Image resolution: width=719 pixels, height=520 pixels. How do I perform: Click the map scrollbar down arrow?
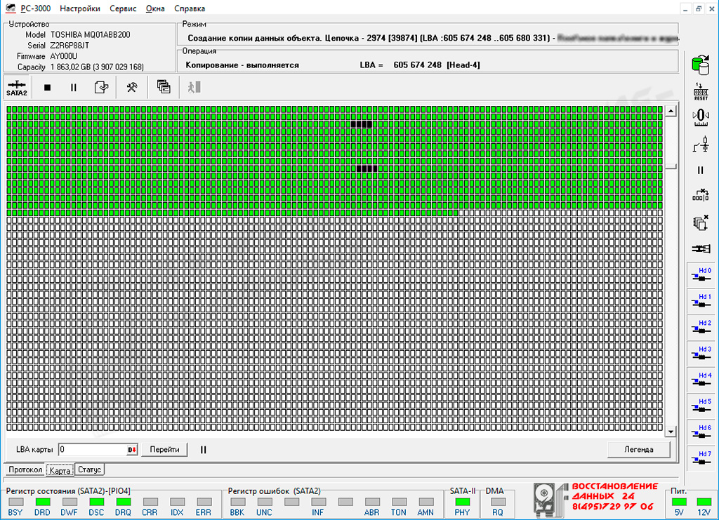(671, 432)
